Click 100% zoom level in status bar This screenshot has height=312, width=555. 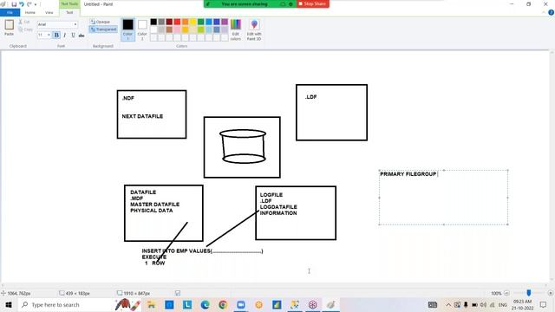pyautogui.click(x=496, y=293)
